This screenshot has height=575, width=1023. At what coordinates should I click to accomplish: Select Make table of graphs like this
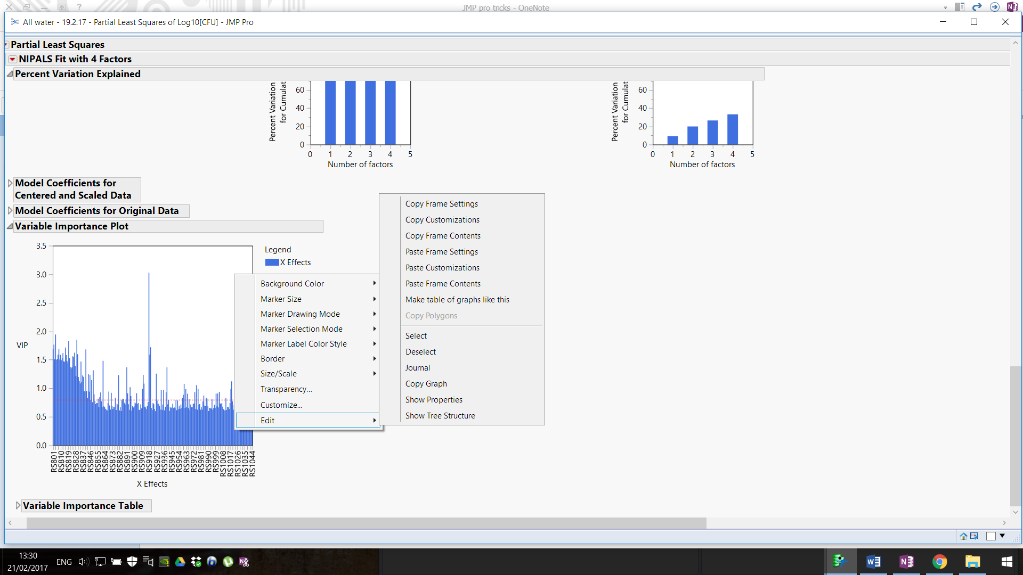[x=457, y=300]
